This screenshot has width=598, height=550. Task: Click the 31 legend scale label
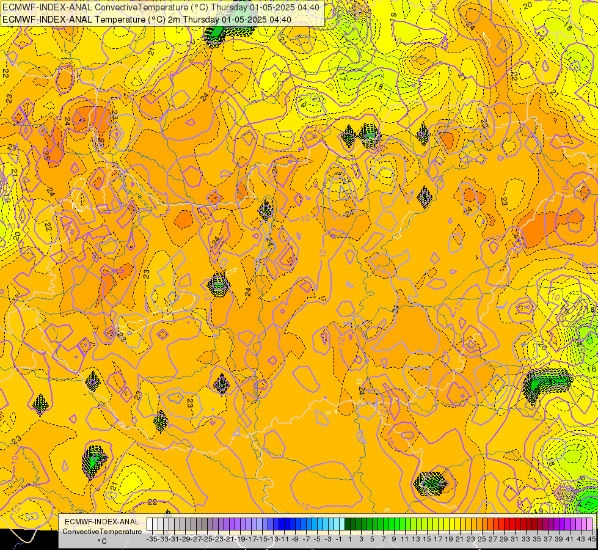coord(516,539)
